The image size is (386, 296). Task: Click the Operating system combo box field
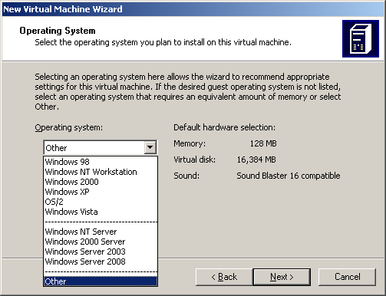click(100, 147)
